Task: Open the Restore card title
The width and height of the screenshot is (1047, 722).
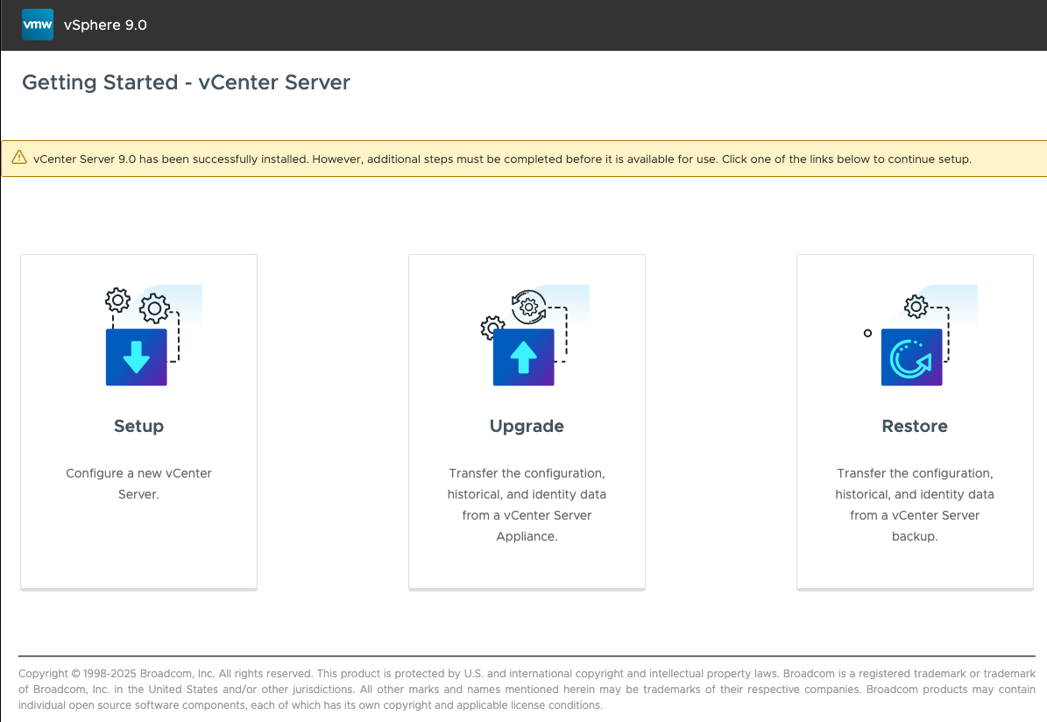Action: [x=915, y=426]
